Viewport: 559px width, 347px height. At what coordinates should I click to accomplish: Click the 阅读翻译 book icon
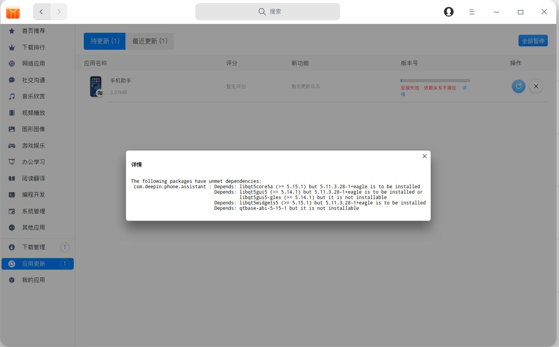12,179
